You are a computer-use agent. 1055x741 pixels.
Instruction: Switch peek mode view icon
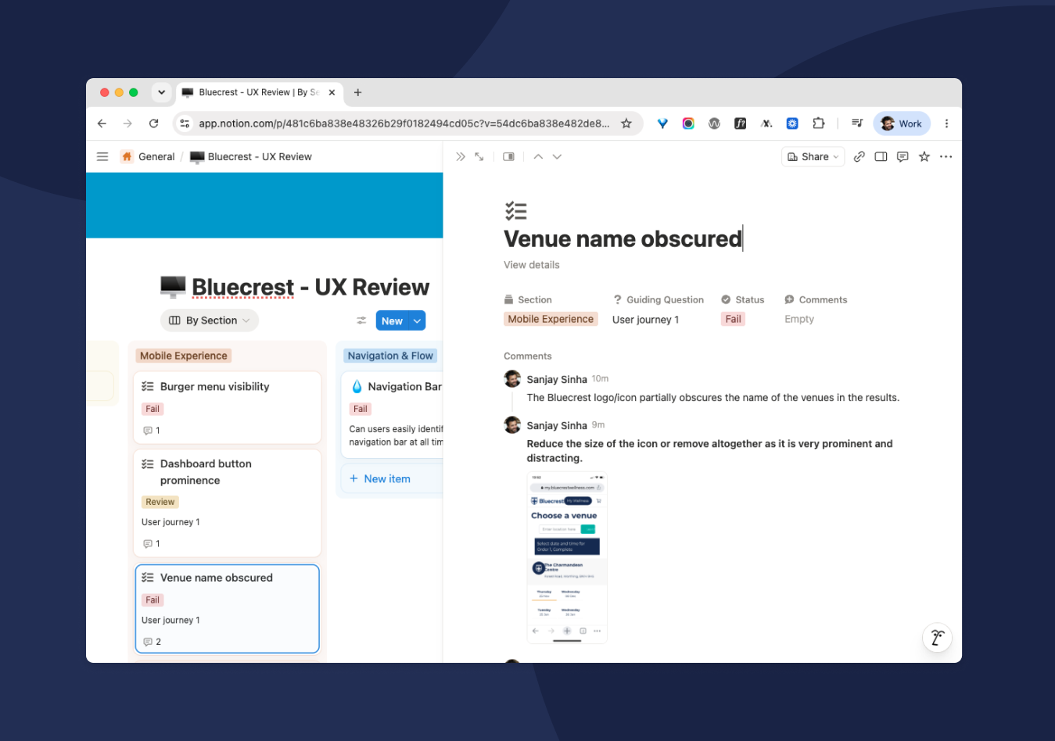pyautogui.click(x=508, y=156)
